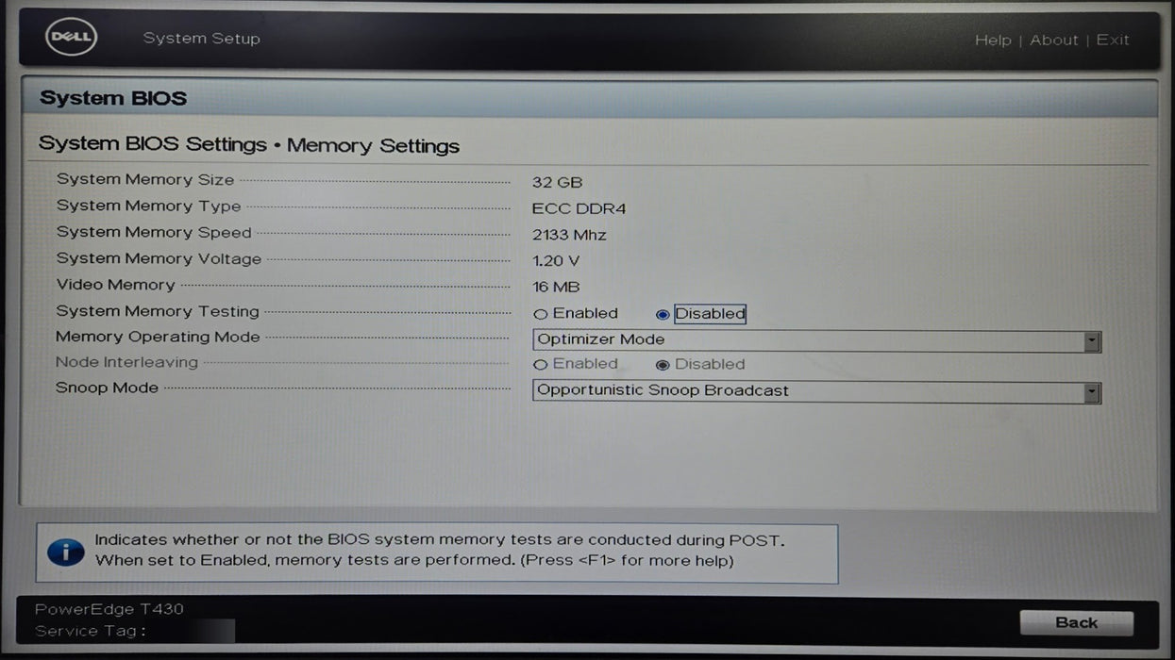The height and width of the screenshot is (660, 1175).
Task: Click the 2133 Mhz value
Action: (x=569, y=236)
